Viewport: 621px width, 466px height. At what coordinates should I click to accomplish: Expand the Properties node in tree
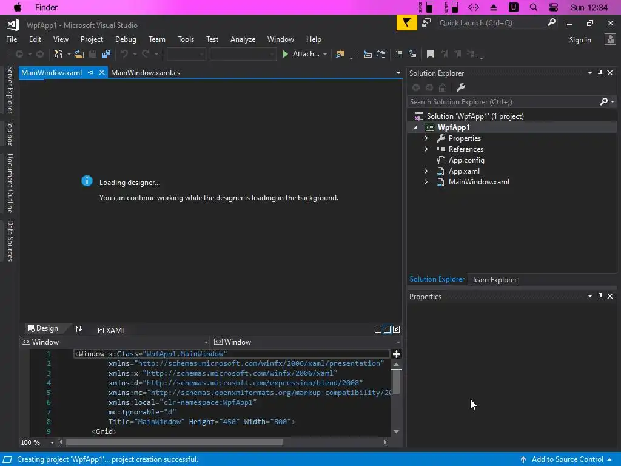pos(426,138)
